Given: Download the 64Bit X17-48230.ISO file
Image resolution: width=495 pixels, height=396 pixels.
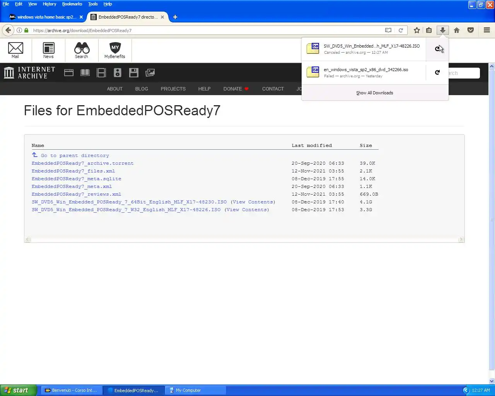Looking at the screenshot, I should click(x=129, y=202).
